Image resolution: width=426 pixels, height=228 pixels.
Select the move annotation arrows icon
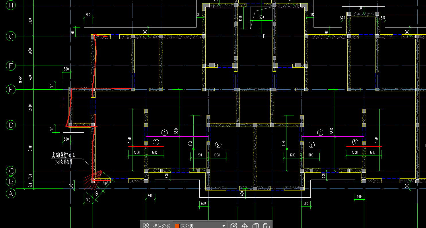click(245, 226)
